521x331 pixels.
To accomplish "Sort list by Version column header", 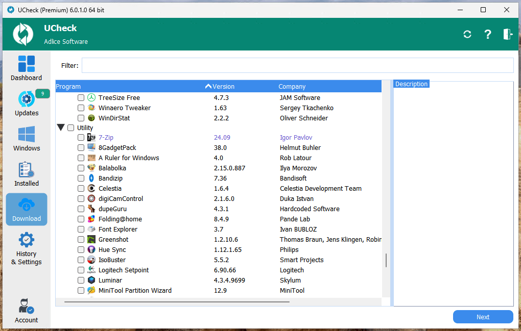I will coord(223,87).
